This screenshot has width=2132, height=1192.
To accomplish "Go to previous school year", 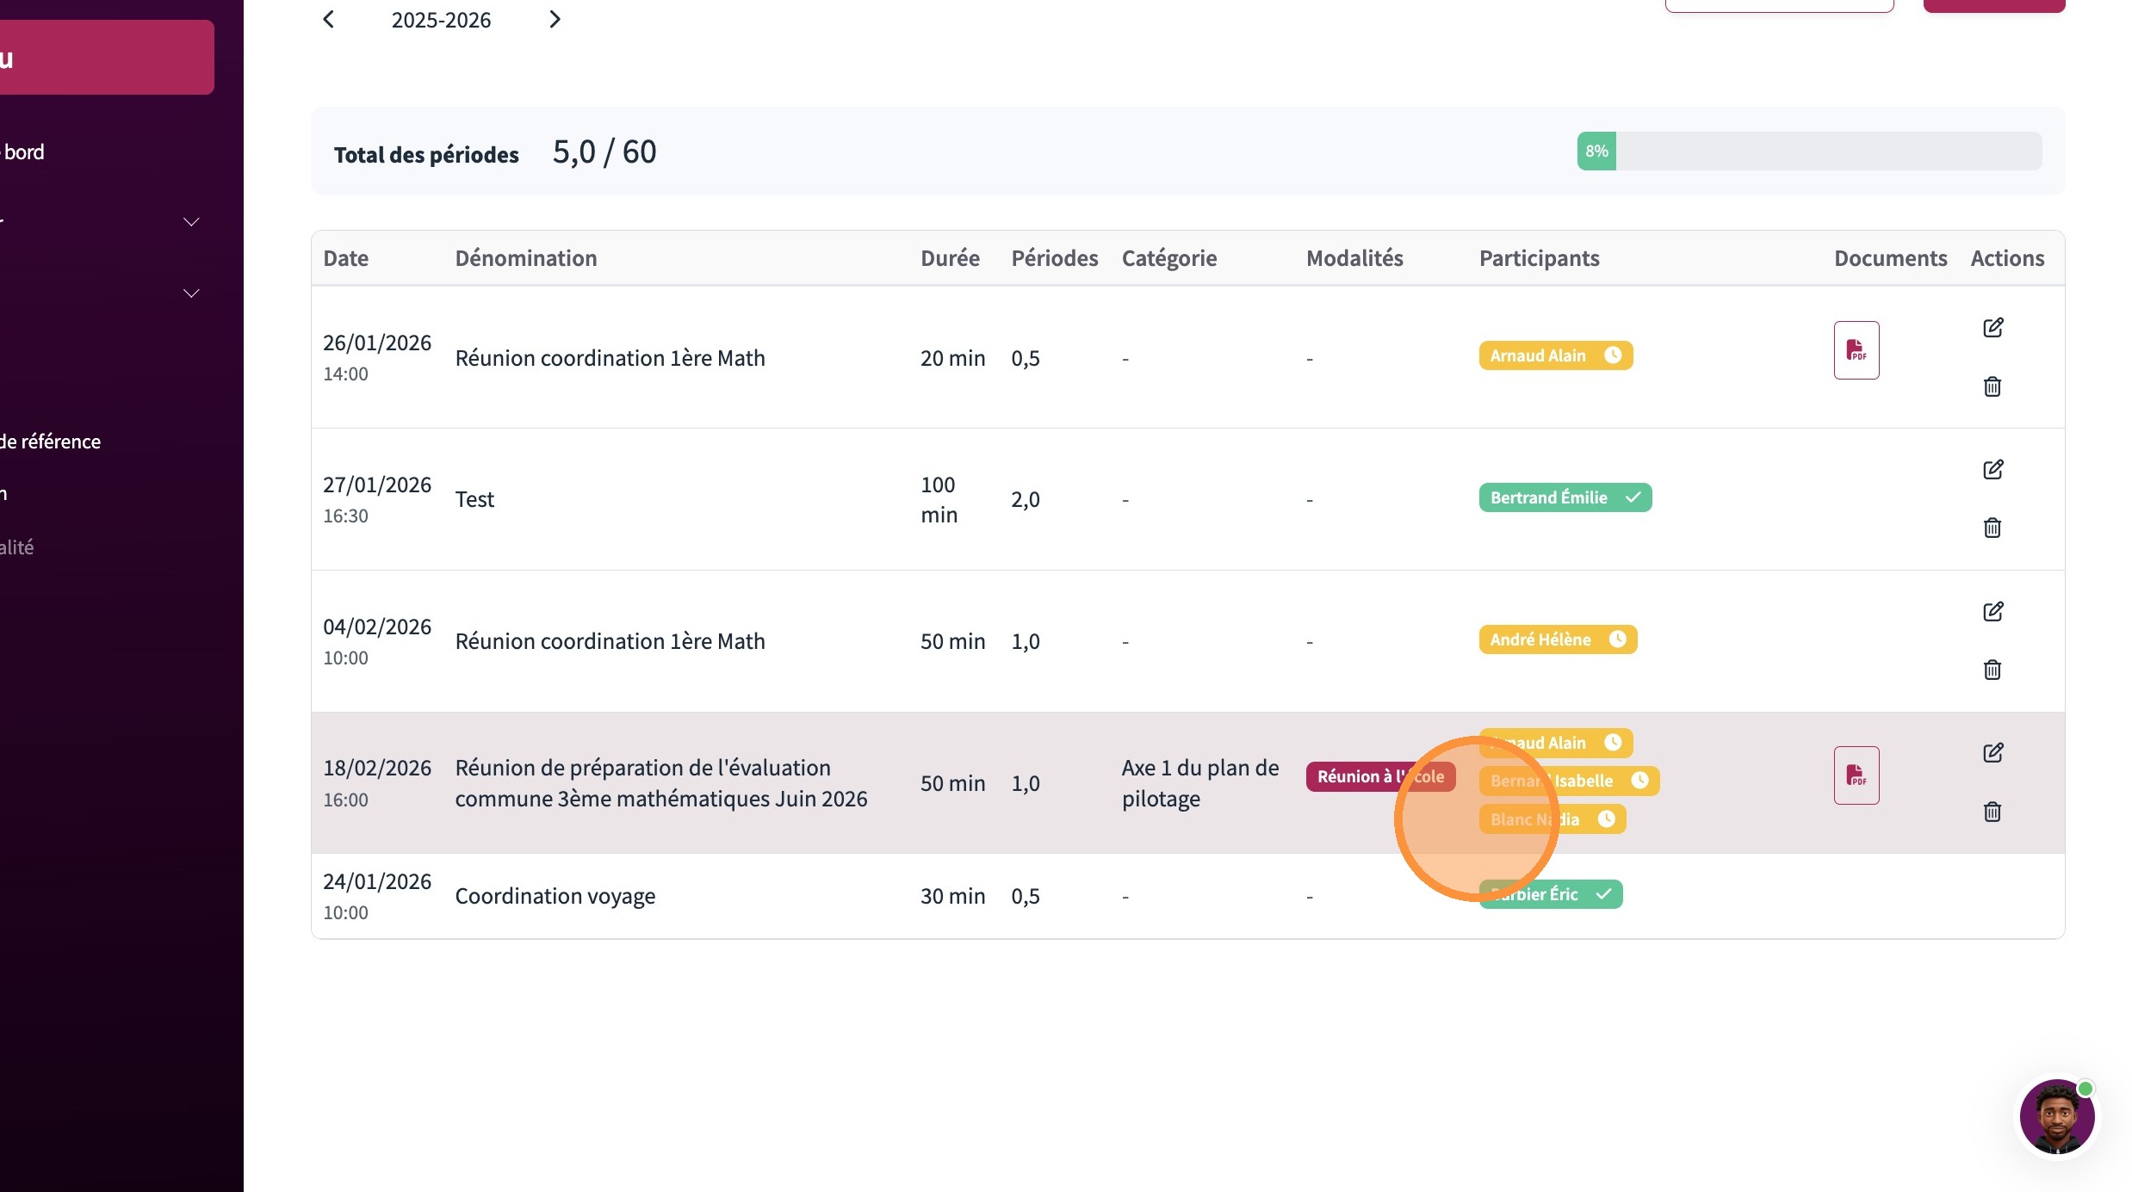I will 328,19.
